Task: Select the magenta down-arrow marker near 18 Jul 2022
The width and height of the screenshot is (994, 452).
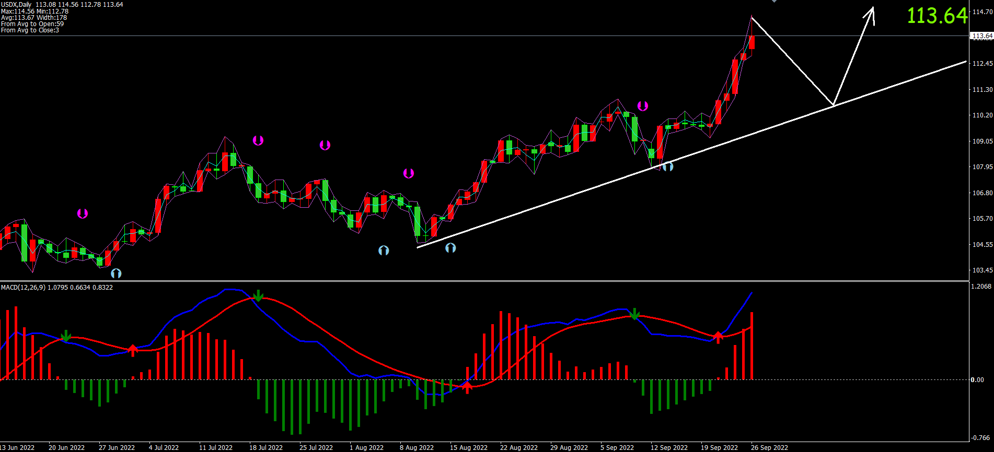Action: coord(258,140)
